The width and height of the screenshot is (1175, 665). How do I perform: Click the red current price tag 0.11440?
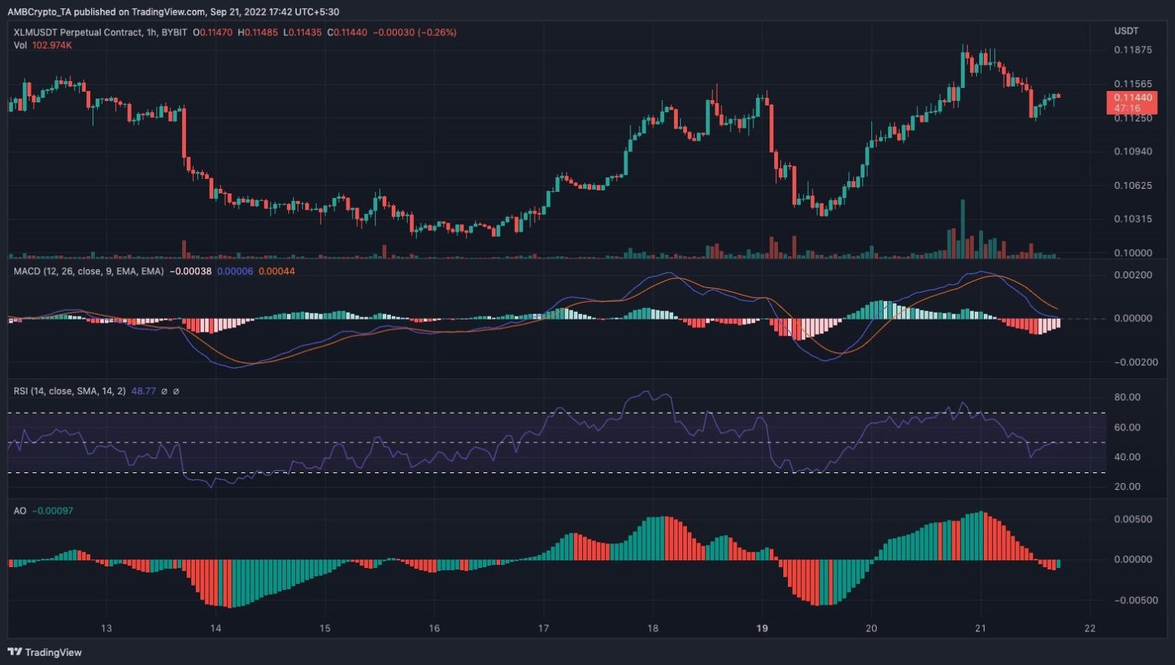(x=1131, y=98)
